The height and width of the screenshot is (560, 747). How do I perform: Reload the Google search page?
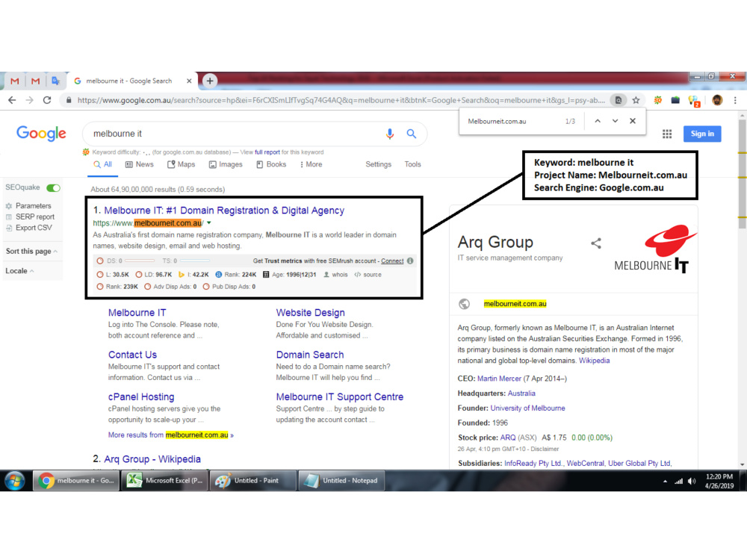click(x=46, y=100)
